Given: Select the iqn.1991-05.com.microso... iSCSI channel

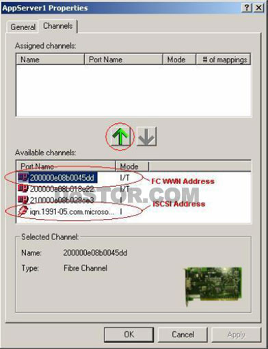Looking at the screenshot, I should (x=72, y=211).
